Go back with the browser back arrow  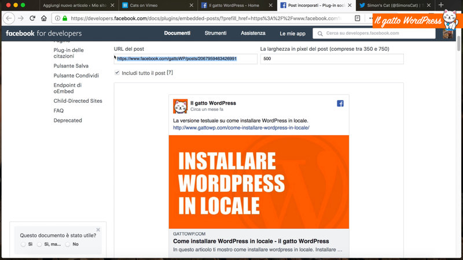pyautogui.click(x=9, y=18)
